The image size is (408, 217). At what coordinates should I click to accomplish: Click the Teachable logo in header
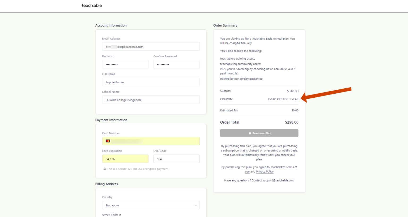coord(92,5)
